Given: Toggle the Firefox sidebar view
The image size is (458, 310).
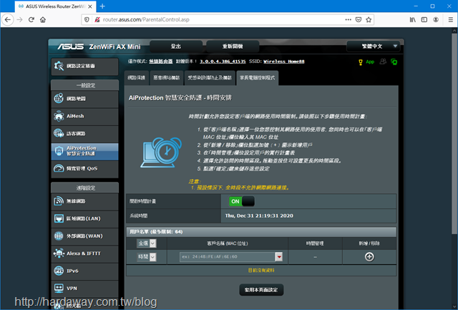Looking at the screenshot, I should point(424,19).
